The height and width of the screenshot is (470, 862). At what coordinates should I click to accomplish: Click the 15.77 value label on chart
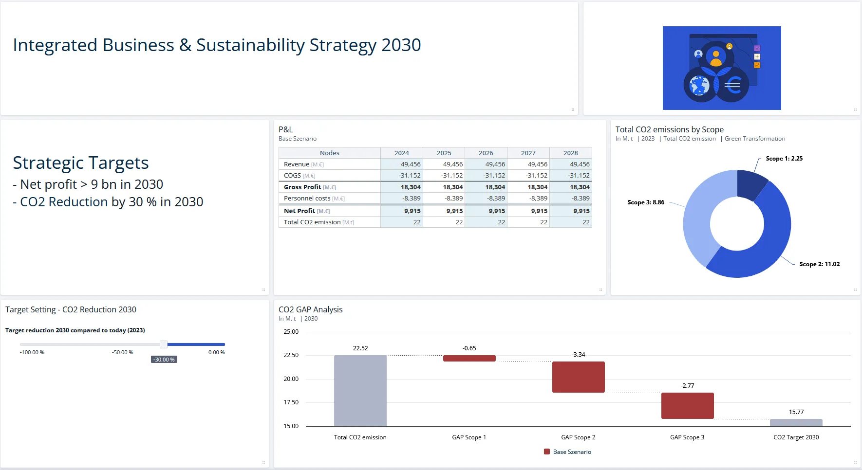click(x=796, y=412)
